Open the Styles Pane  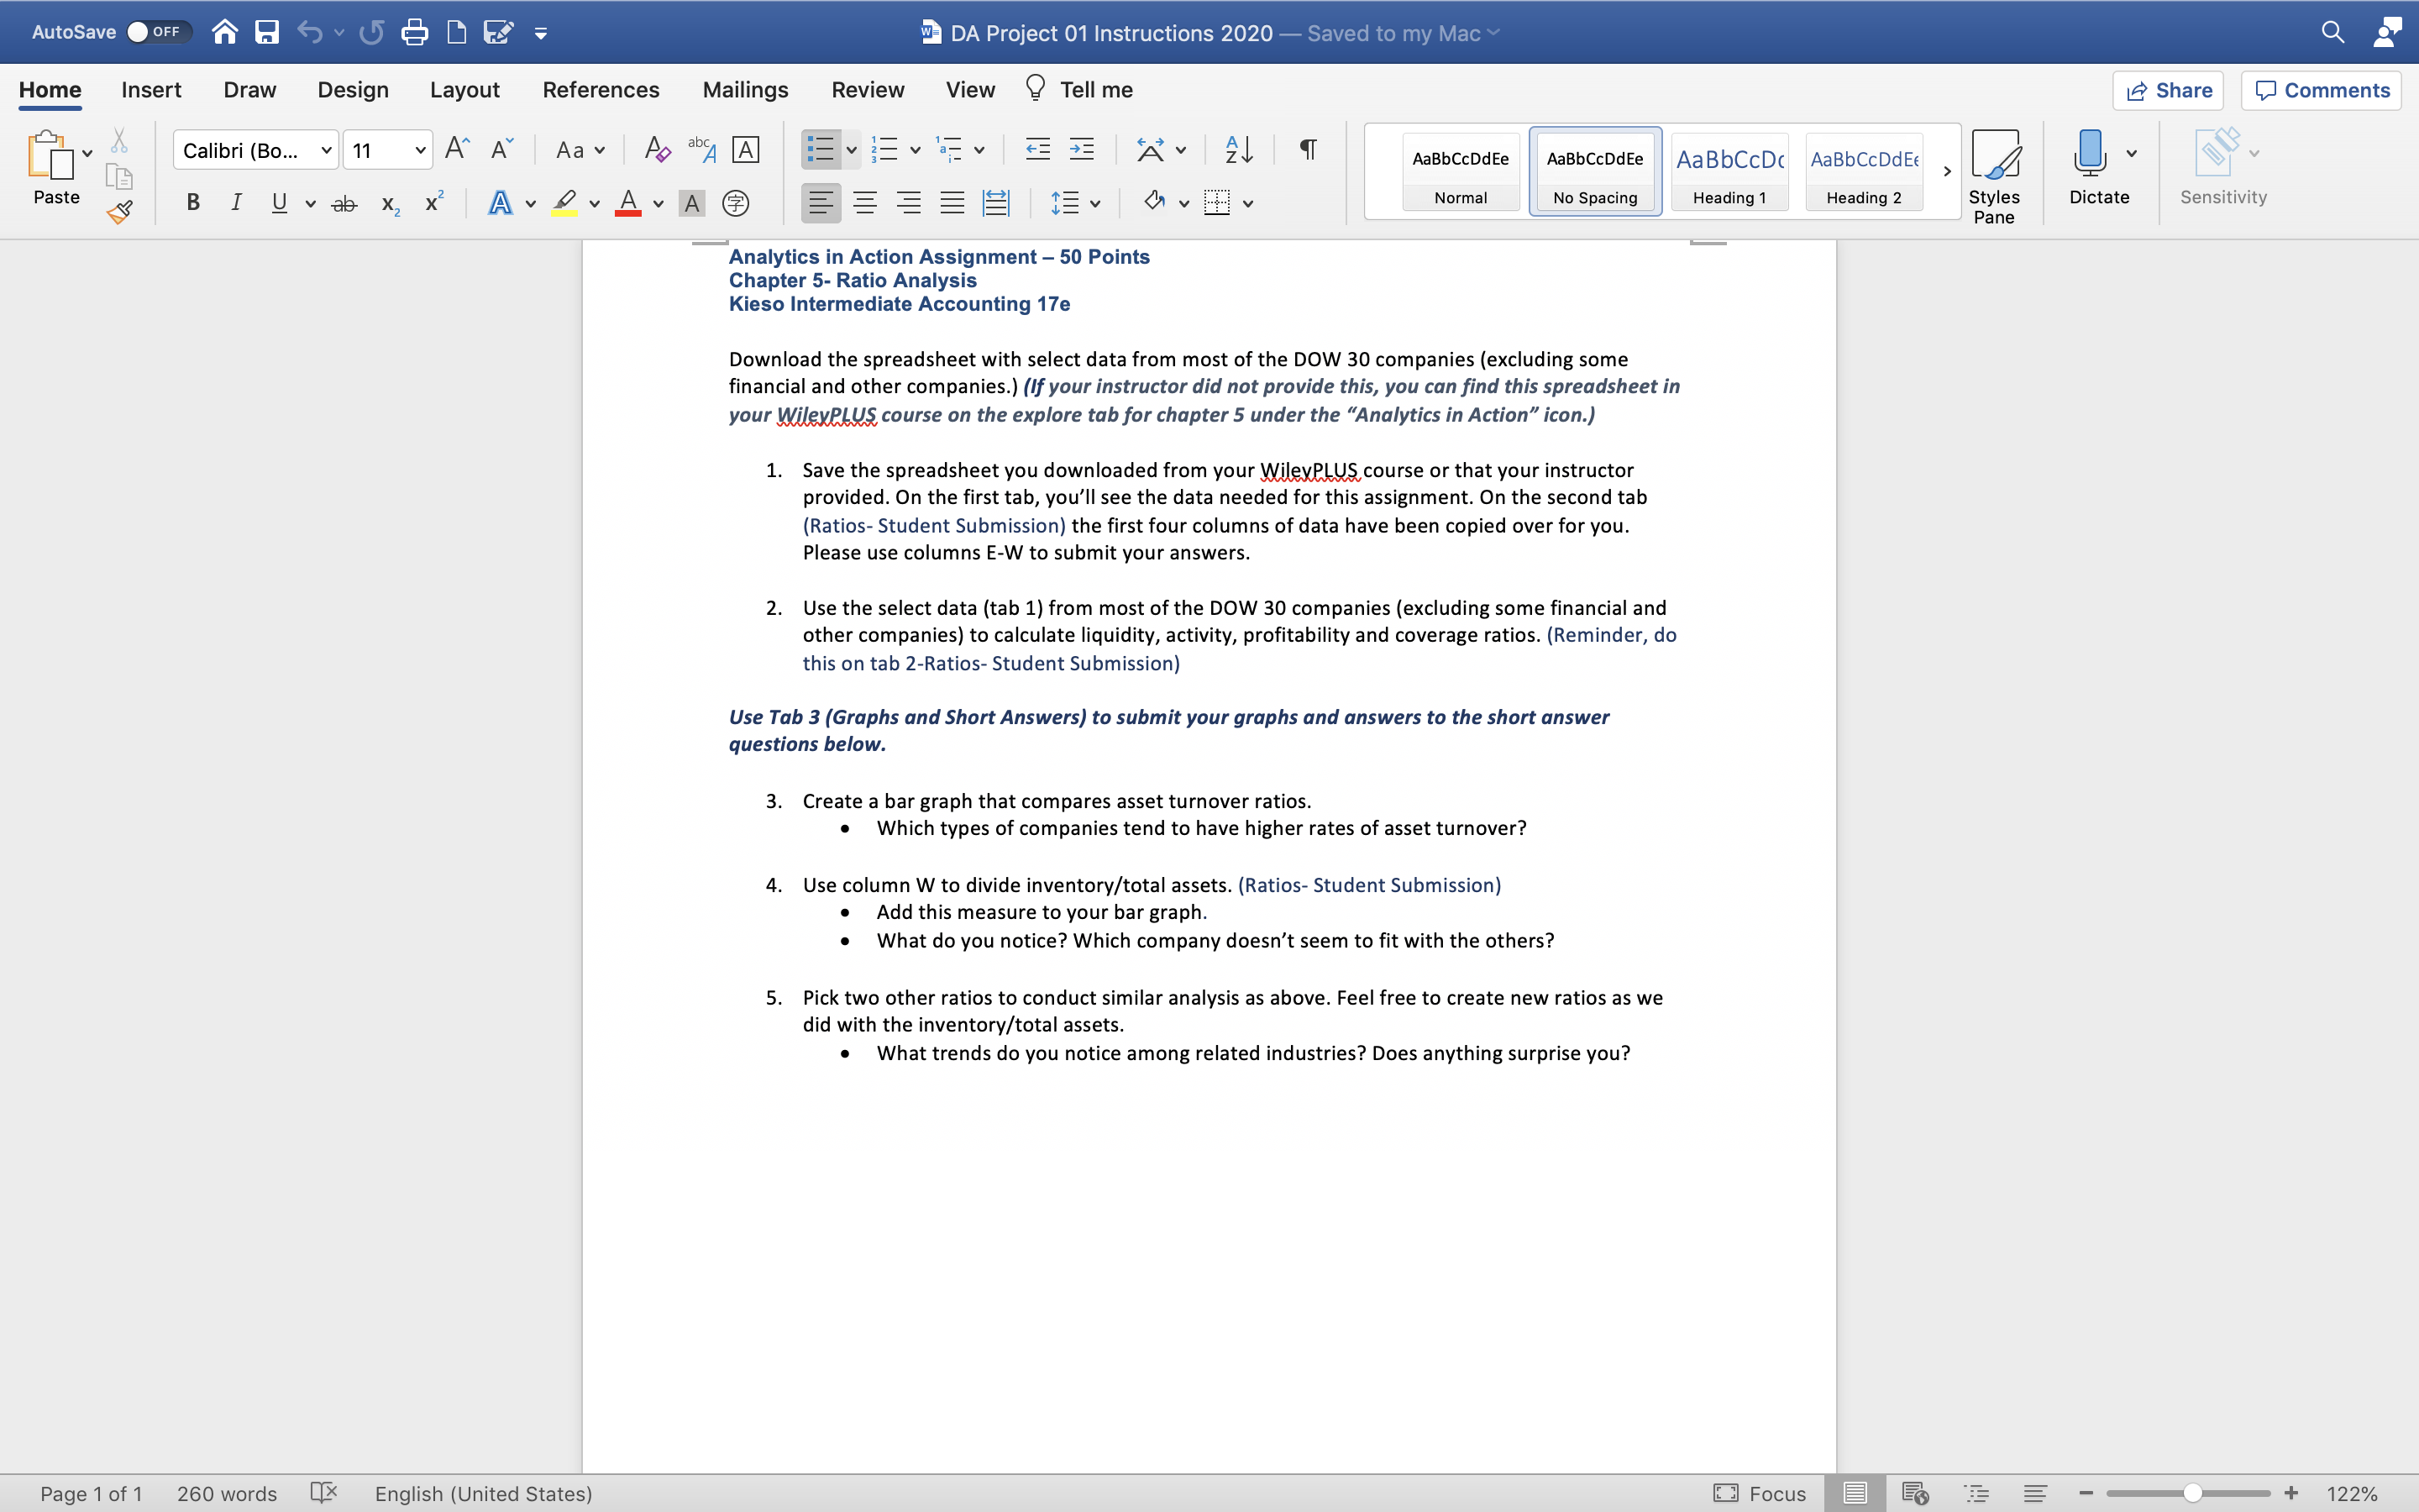tap(1993, 176)
